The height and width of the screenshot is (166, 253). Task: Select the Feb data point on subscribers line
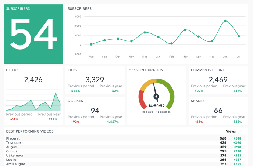point(172,44)
